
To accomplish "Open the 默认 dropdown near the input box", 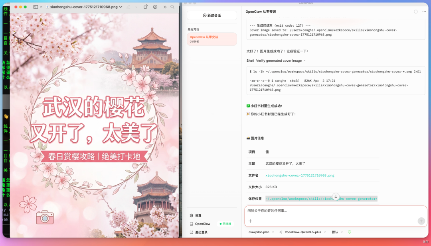I will 335,232.
